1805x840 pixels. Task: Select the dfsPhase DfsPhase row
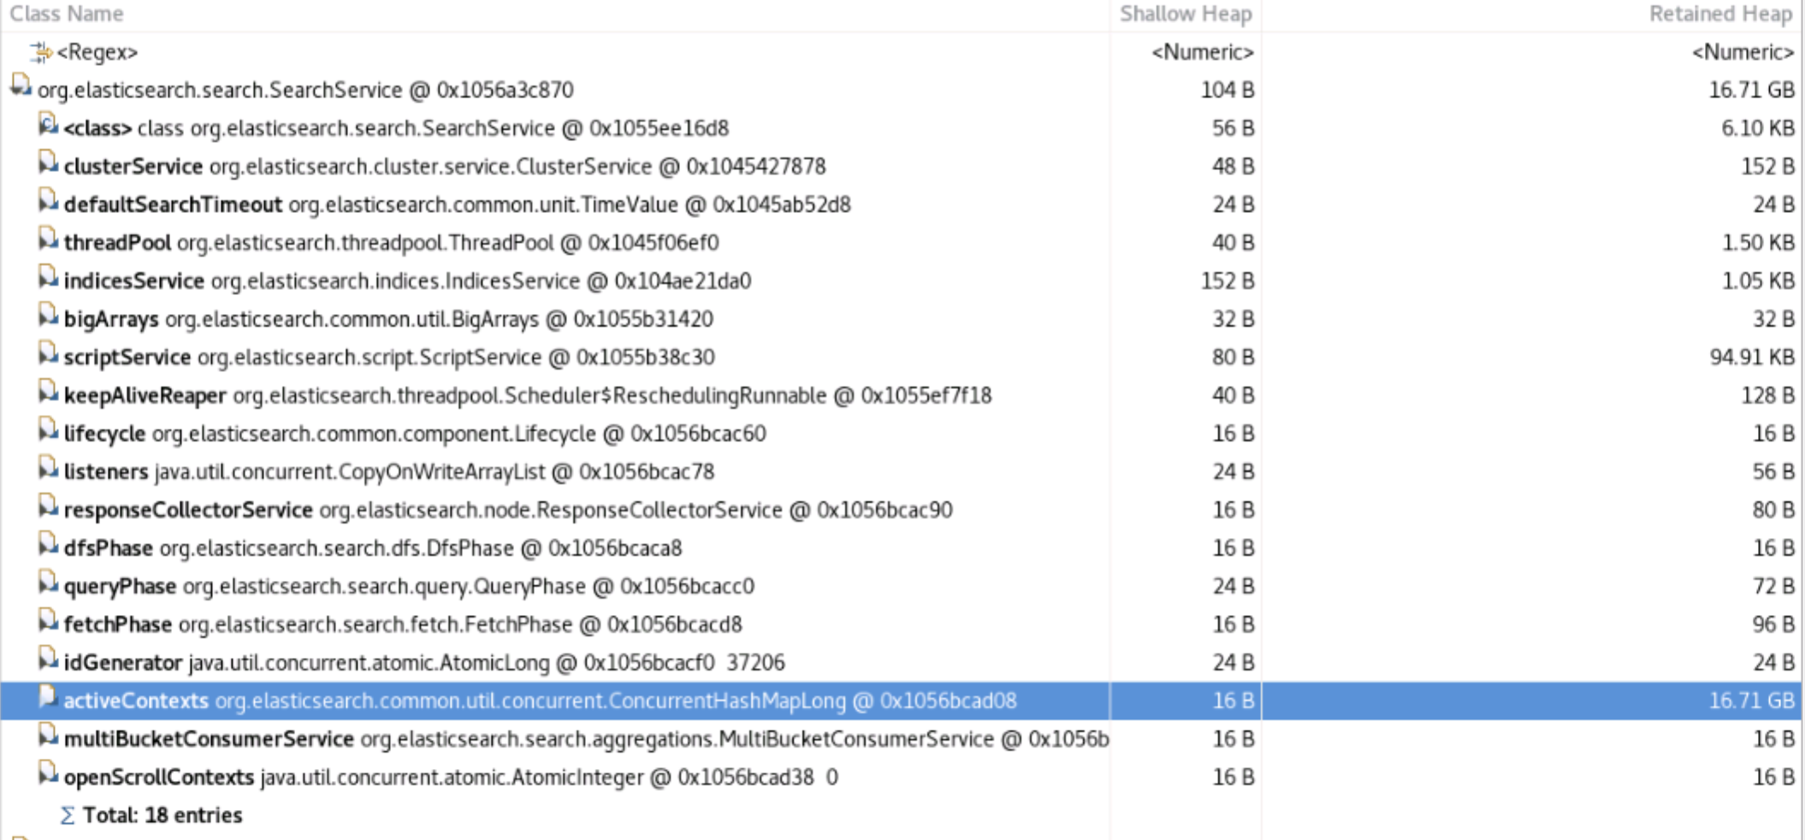point(902,547)
